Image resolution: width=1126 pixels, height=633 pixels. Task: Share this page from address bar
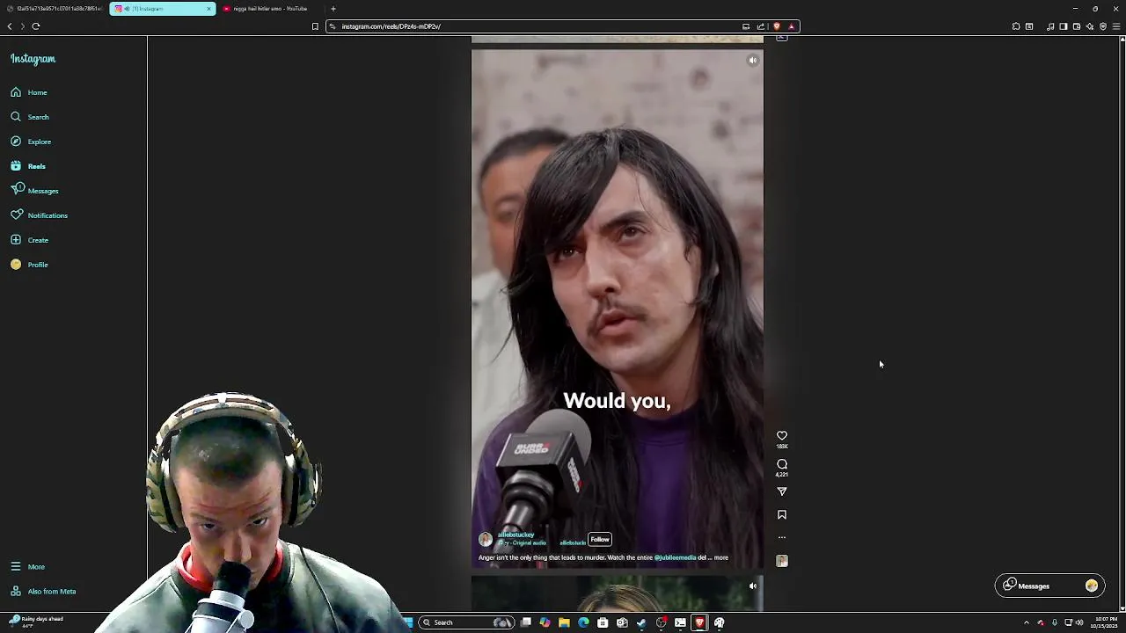pyautogui.click(x=761, y=26)
